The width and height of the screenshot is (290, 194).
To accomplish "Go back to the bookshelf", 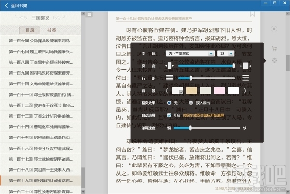I will [16, 5].
